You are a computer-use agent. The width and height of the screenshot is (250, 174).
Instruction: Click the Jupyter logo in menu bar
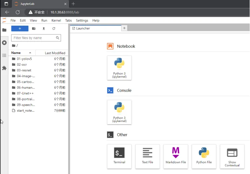point(4,20)
